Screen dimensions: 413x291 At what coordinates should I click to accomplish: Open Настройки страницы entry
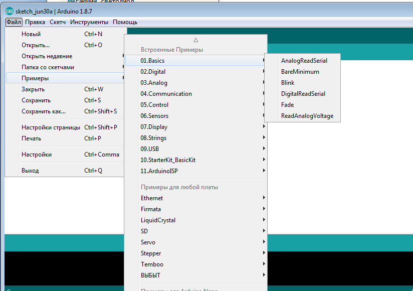tap(65, 127)
